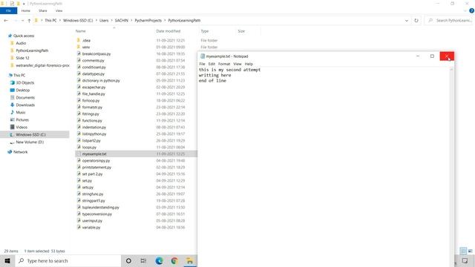Open Downloads in navigation pane
The width and height of the screenshot is (475, 267).
pos(25,105)
